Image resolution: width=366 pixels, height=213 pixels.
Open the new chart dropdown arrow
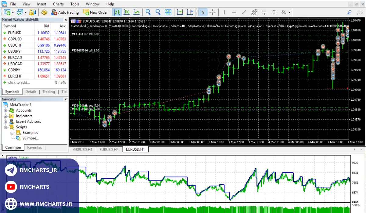pos(13,12)
